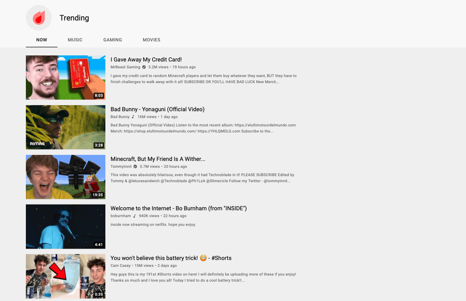466x301 pixels.
Task: Click MrBeast Gaming verified badge icon
Action: pos(144,67)
